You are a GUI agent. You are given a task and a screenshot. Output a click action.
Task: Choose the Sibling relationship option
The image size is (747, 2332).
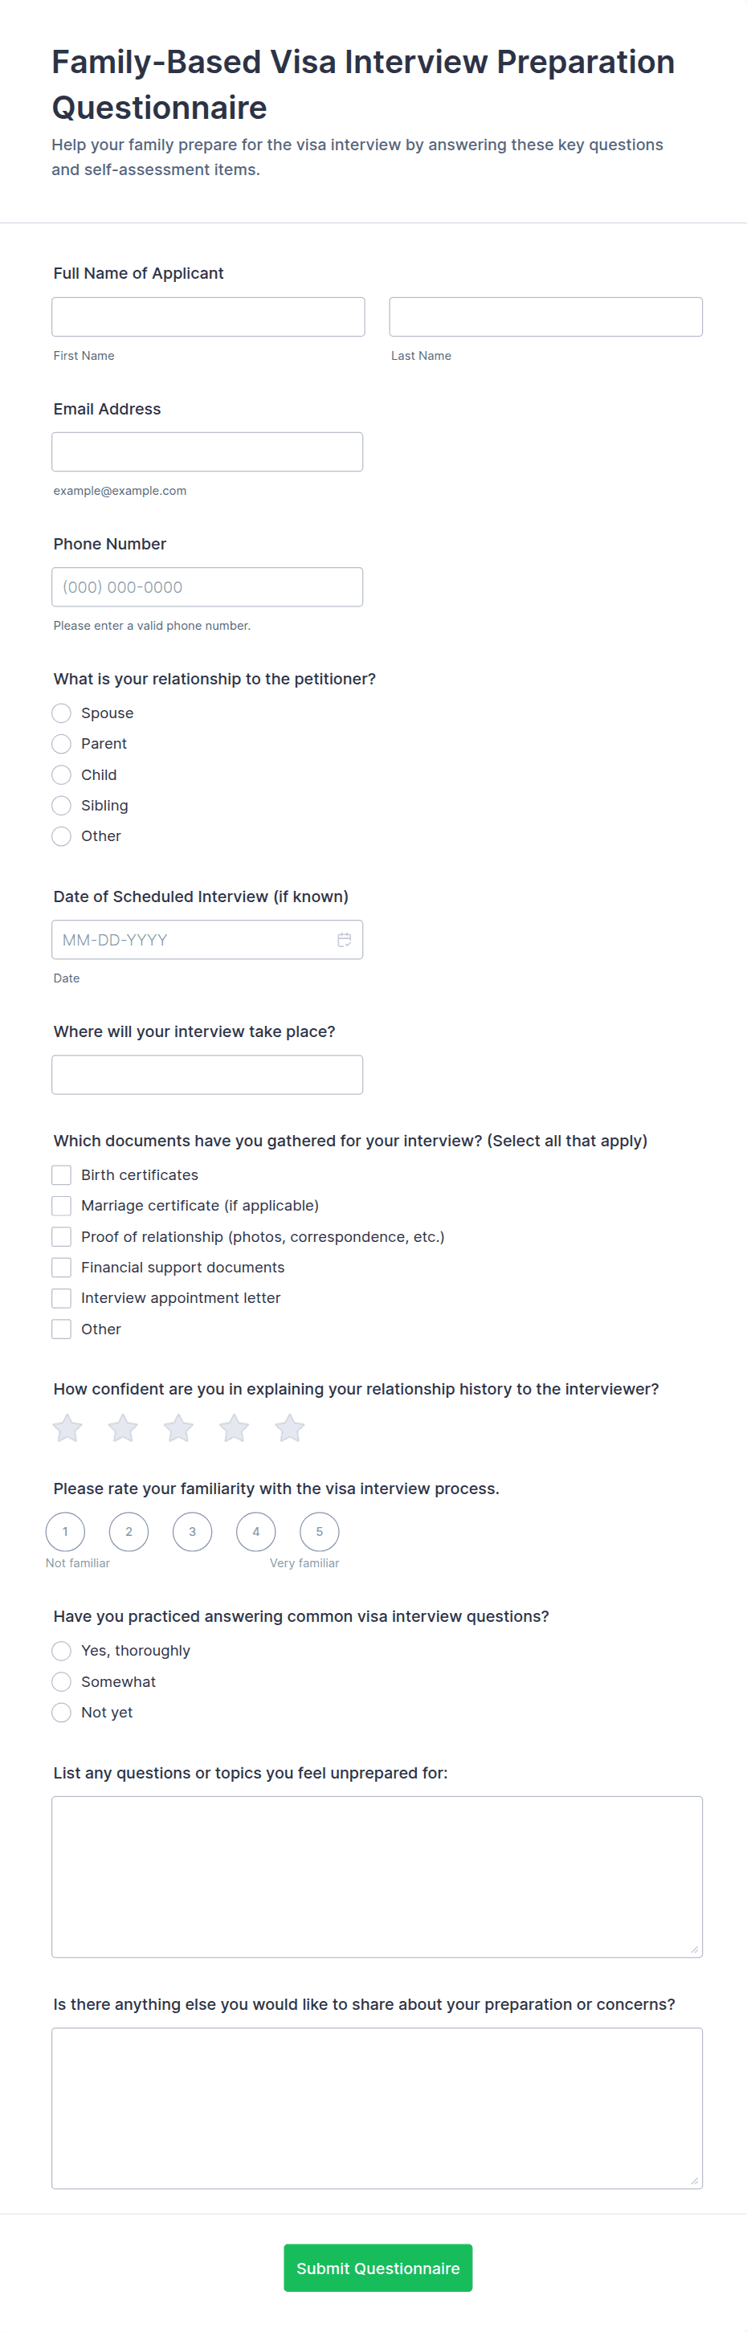click(62, 806)
